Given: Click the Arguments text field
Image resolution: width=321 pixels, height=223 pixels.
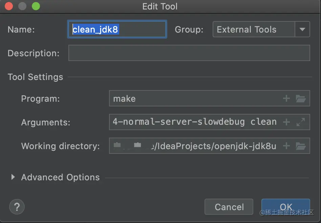Looking at the screenshot, I should click(209, 122).
